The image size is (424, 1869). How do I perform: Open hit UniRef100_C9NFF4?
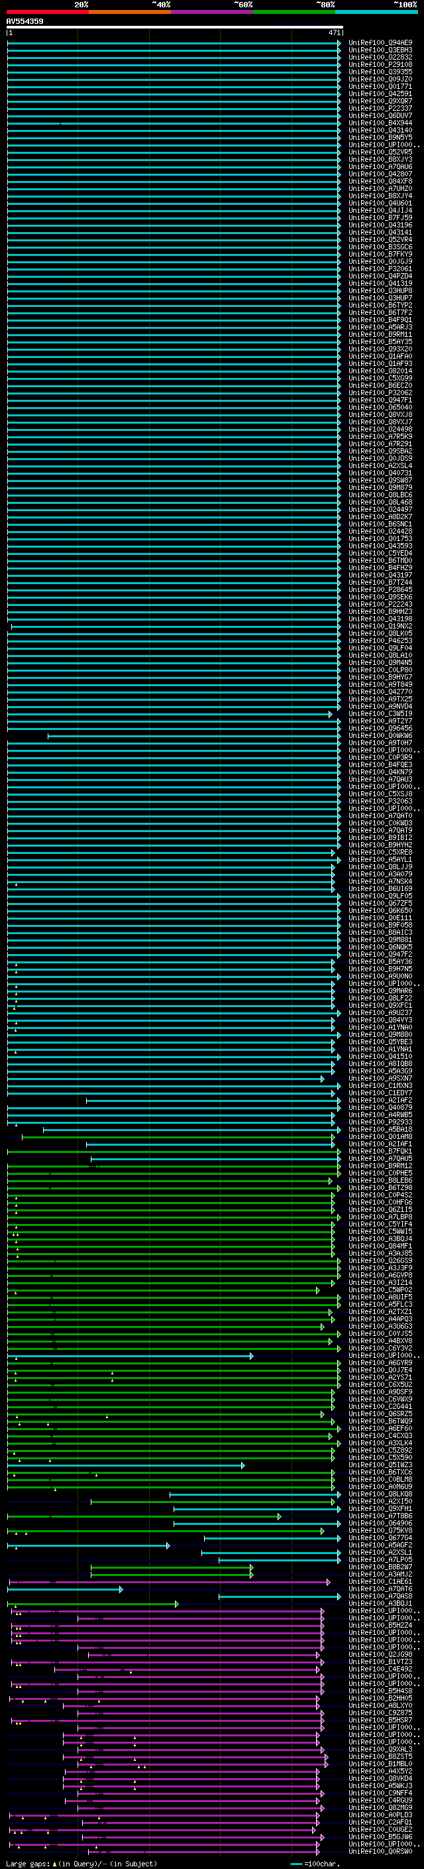pyautogui.click(x=380, y=1793)
